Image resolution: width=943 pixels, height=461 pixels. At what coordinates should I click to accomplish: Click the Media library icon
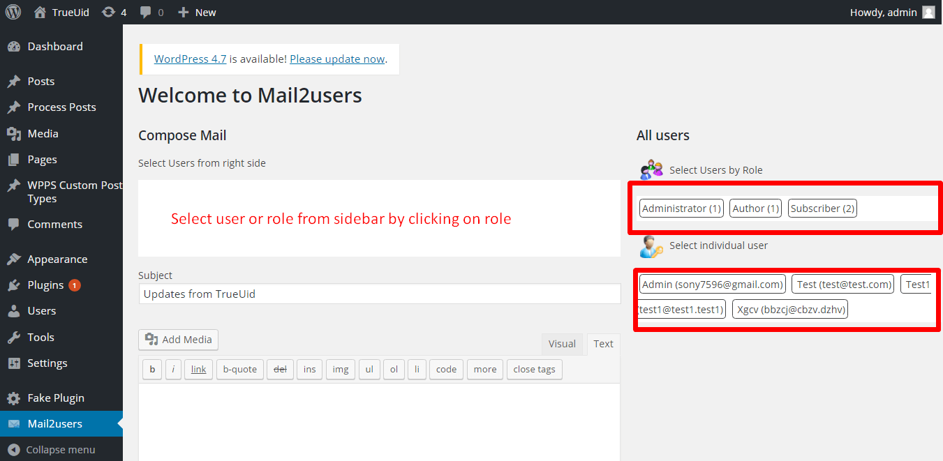(x=13, y=134)
